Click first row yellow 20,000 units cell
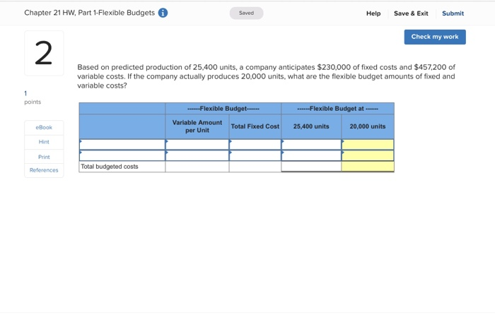 [368, 144]
